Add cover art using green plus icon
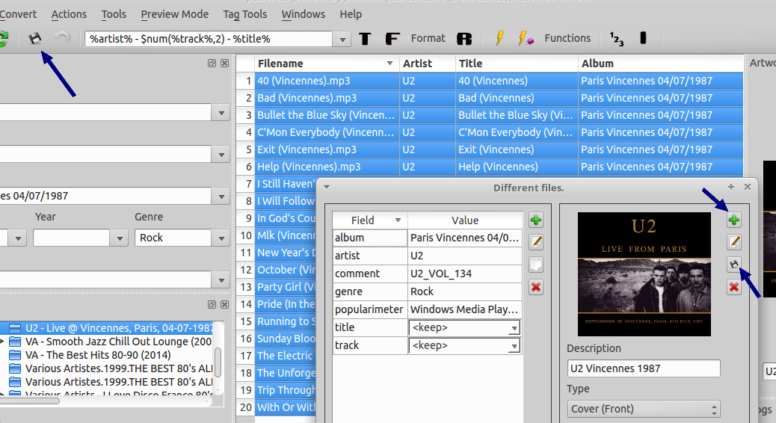This screenshot has height=423, width=776. (x=734, y=220)
